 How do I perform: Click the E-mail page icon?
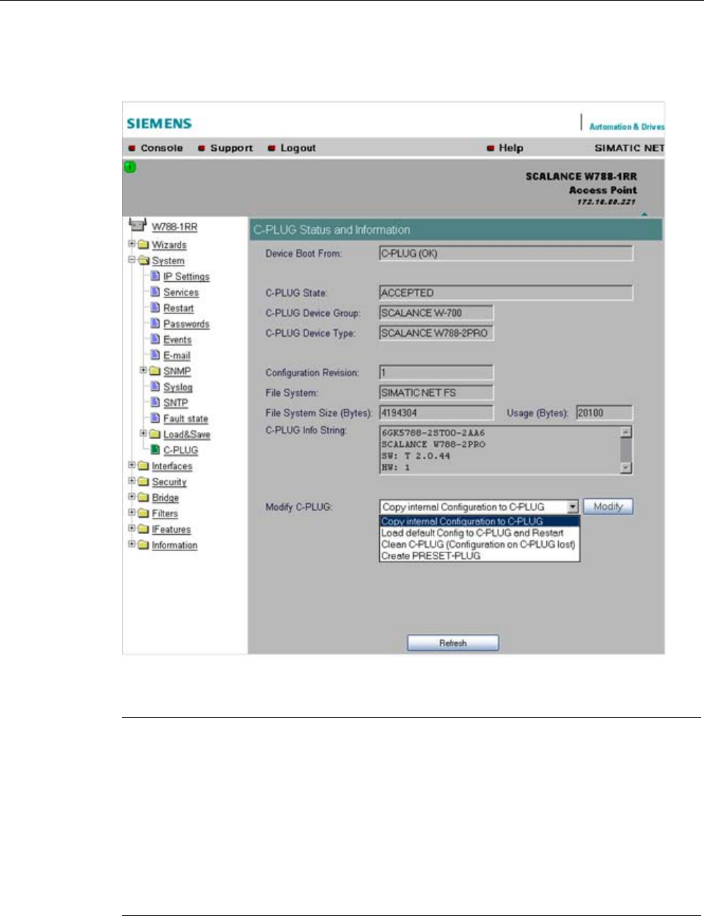[x=155, y=354]
